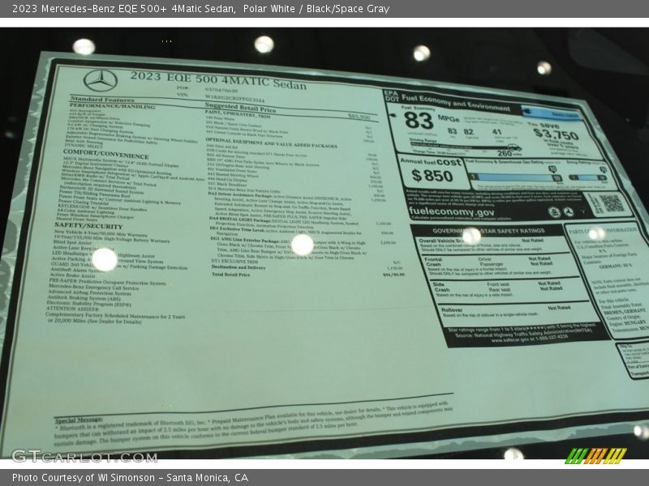Click the 'PERFORMANCE/HANDLING' section heading
Screen dimensions: 649x486
tap(112, 106)
